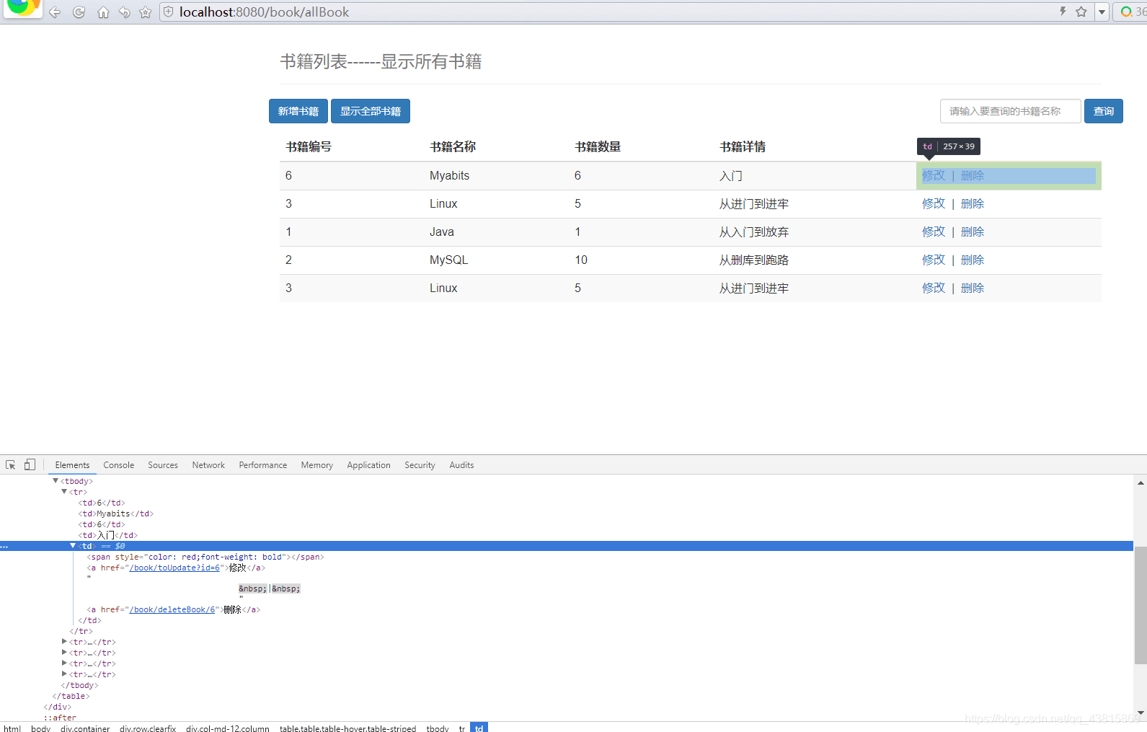
Task: Bookmark the page with the left star icon
Action: tap(146, 12)
